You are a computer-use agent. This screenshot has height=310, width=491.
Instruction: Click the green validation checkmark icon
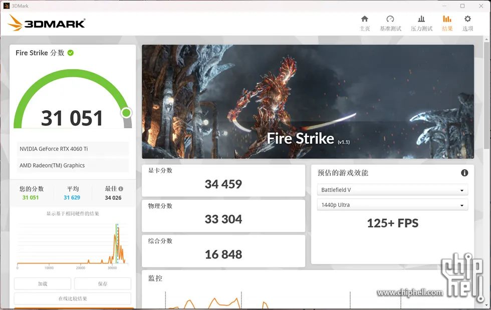tap(71, 53)
